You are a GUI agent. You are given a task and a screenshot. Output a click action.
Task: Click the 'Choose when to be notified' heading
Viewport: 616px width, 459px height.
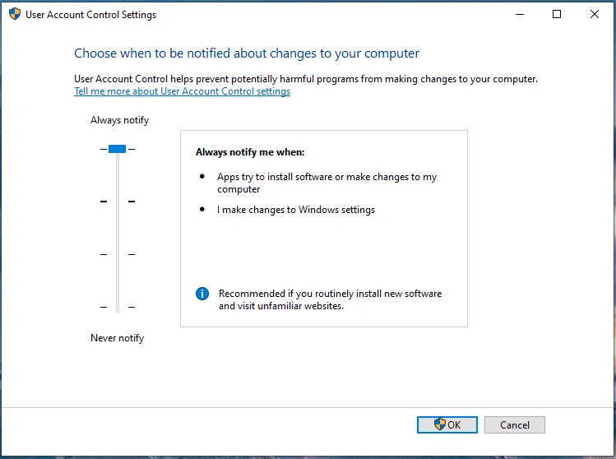coord(247,53)
